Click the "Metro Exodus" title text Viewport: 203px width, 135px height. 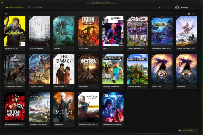[83, 86]
